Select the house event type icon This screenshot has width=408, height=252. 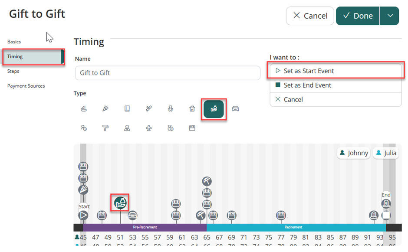192,109
